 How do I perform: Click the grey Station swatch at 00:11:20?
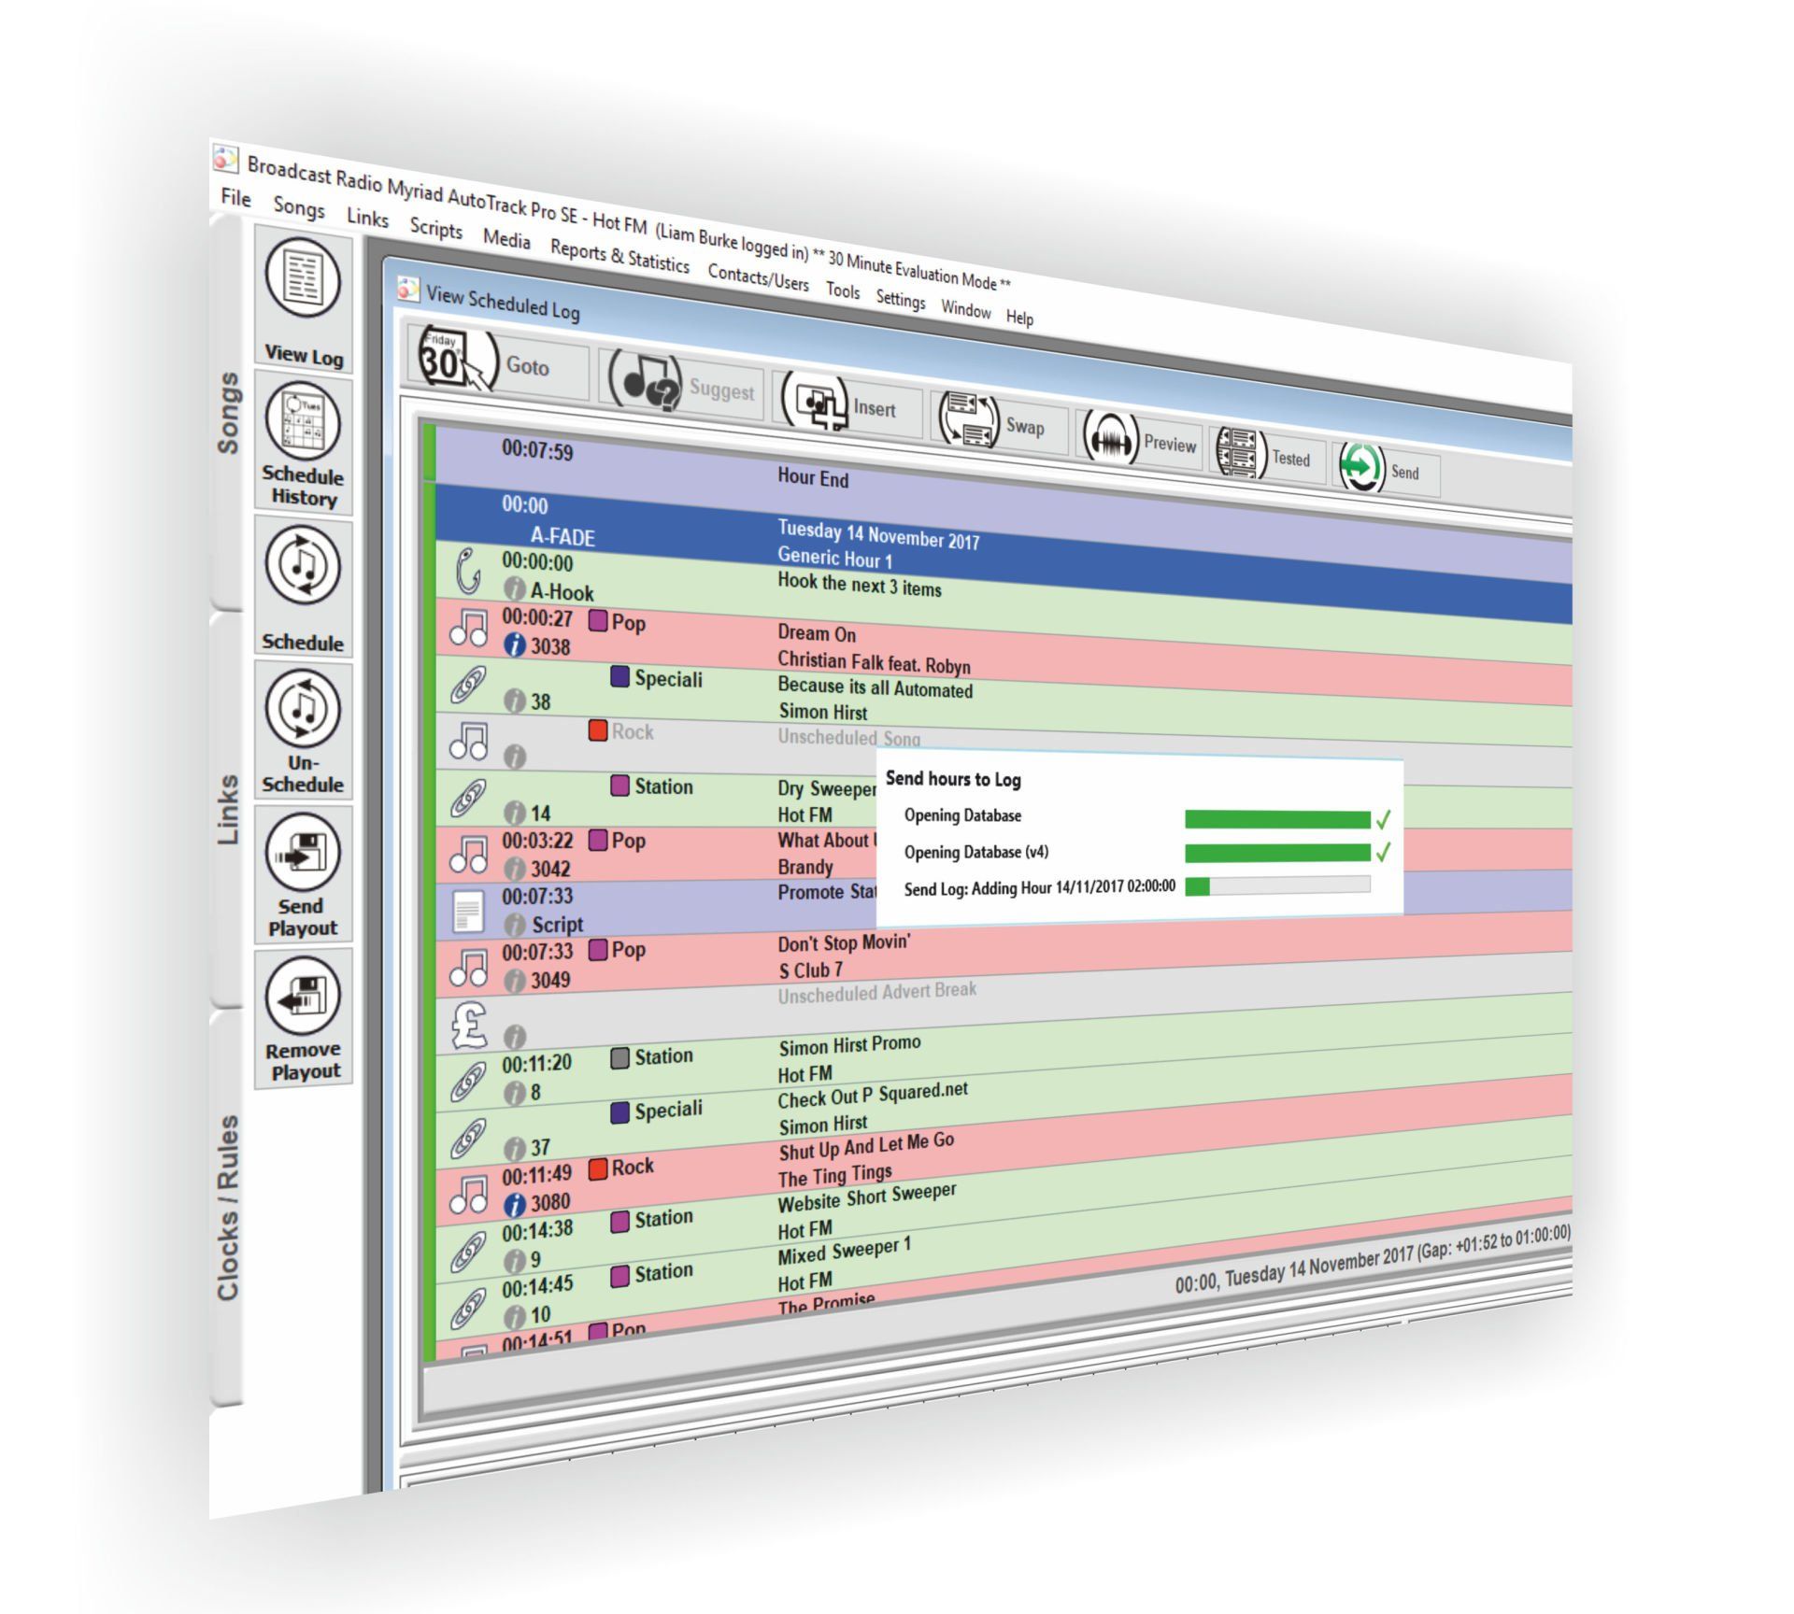point(619,1058)
